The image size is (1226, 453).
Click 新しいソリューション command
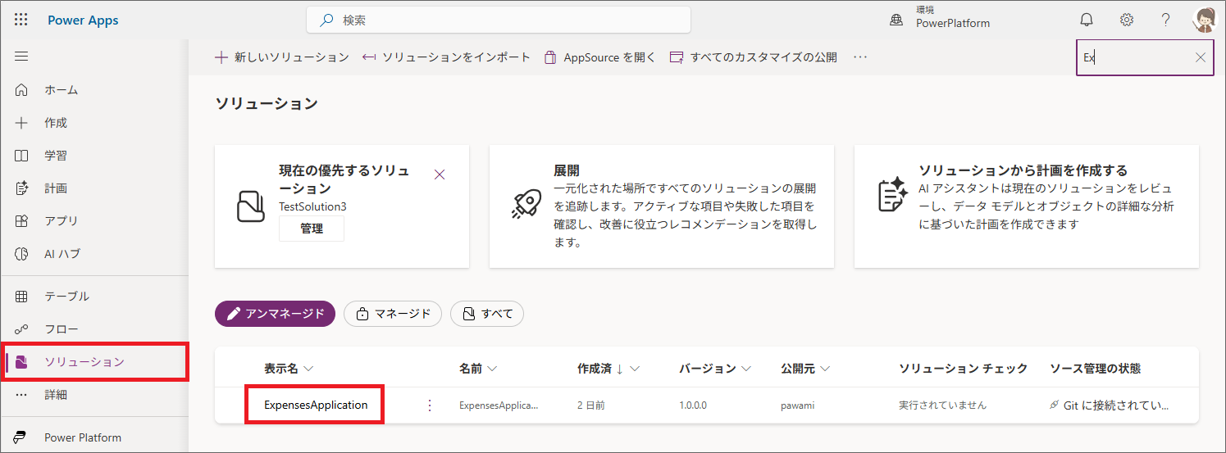coord(282,57)
